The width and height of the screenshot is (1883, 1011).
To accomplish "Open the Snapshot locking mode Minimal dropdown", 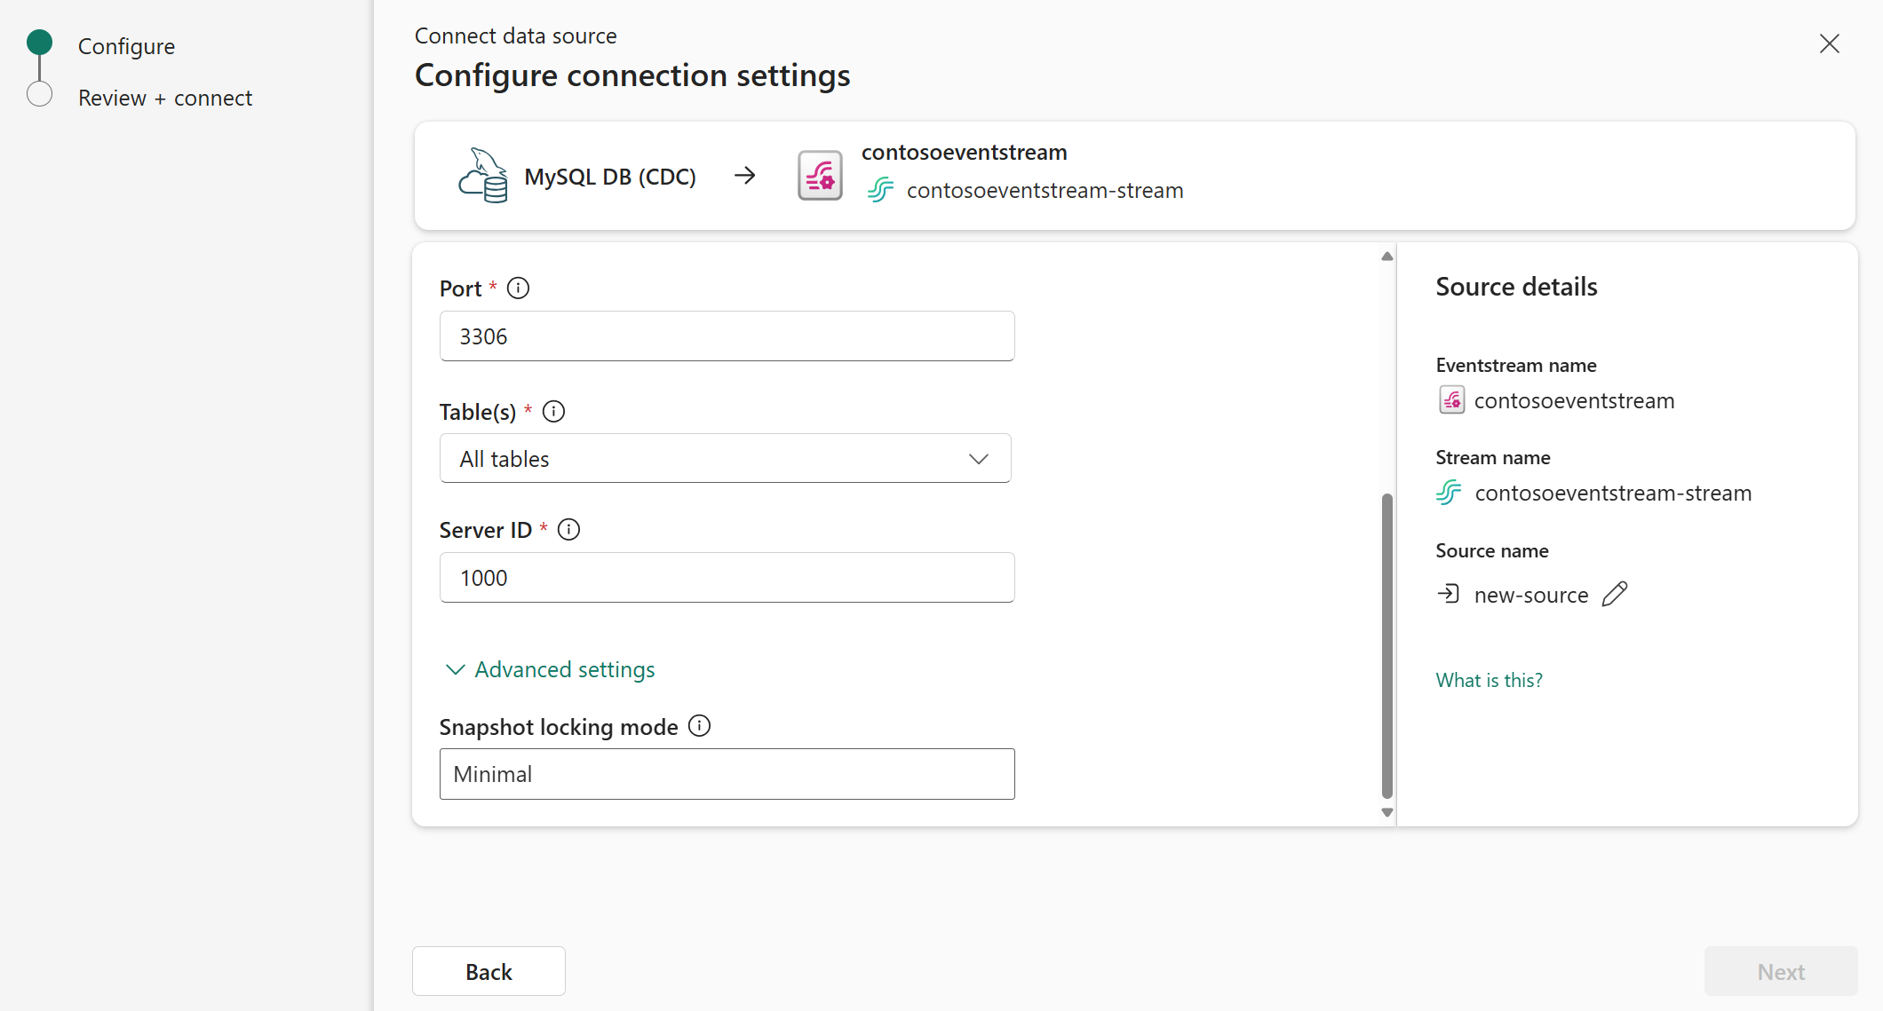I will pyautogui.click(x=727, y=774).
